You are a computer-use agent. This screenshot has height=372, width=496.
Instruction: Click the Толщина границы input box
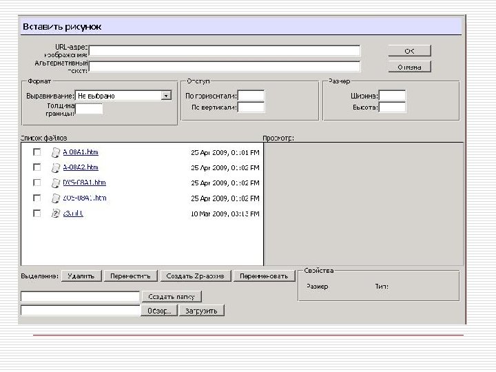(x=89, y=109)
